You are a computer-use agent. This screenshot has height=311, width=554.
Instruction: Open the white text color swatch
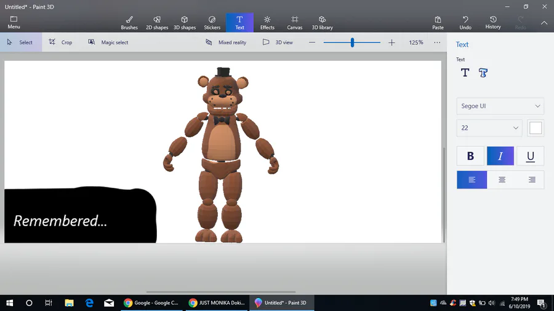coord(536,128)
